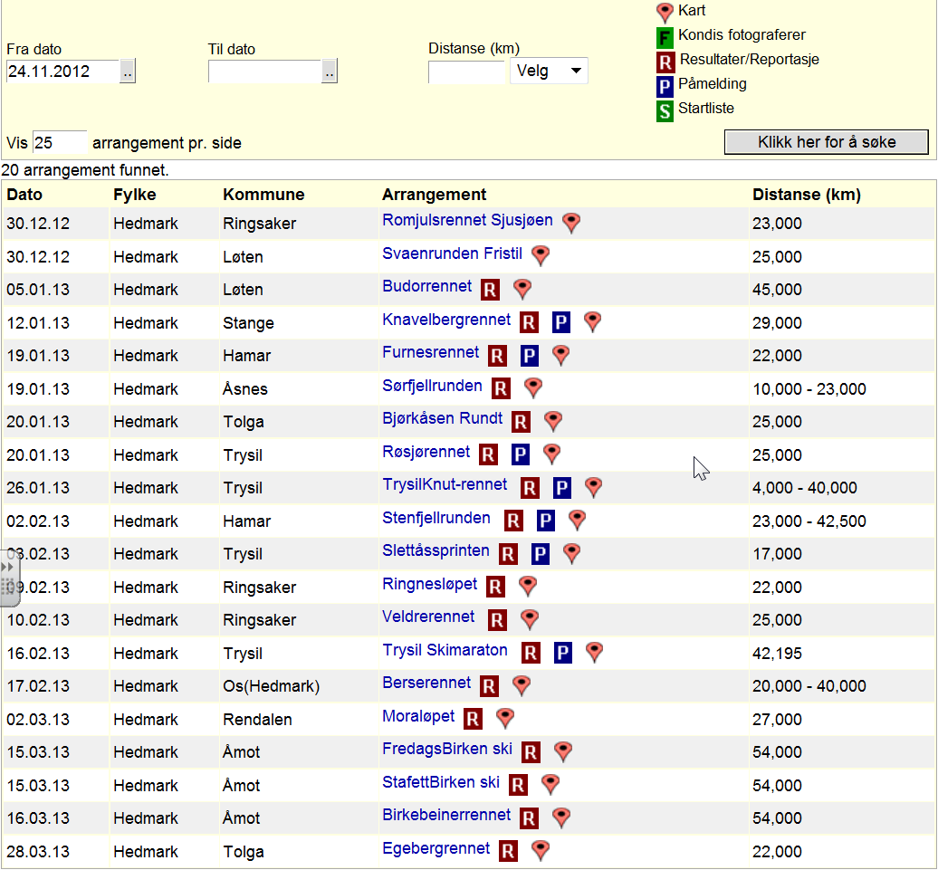Focus the Distanse (km) input field

(466, 72)
